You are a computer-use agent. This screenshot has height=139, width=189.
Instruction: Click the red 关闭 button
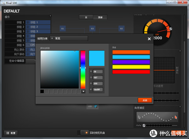(x=145, y=100)
